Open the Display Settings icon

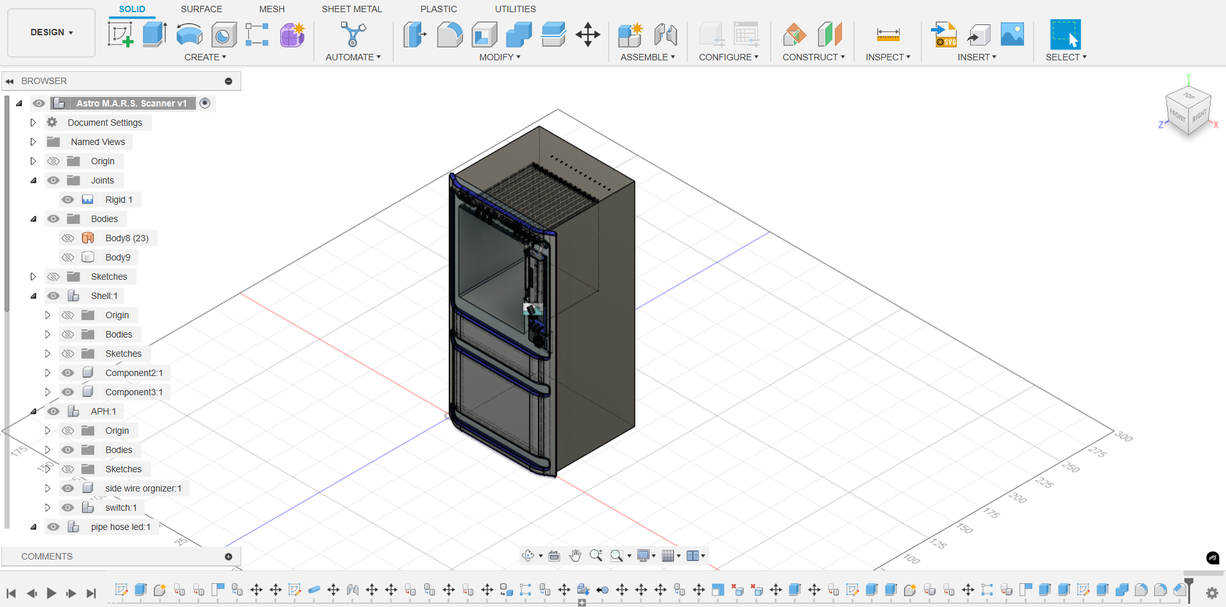[x=643, y=556]
